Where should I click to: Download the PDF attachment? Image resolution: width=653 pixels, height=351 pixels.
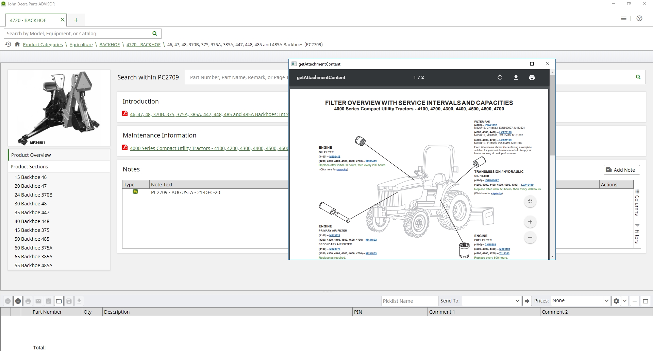[516, 77]
